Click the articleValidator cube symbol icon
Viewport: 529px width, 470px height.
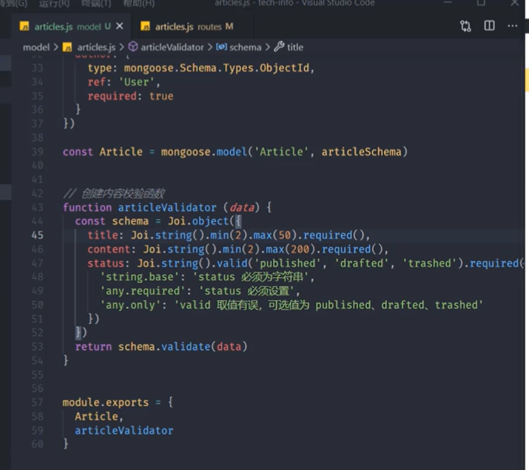[133, 47]
